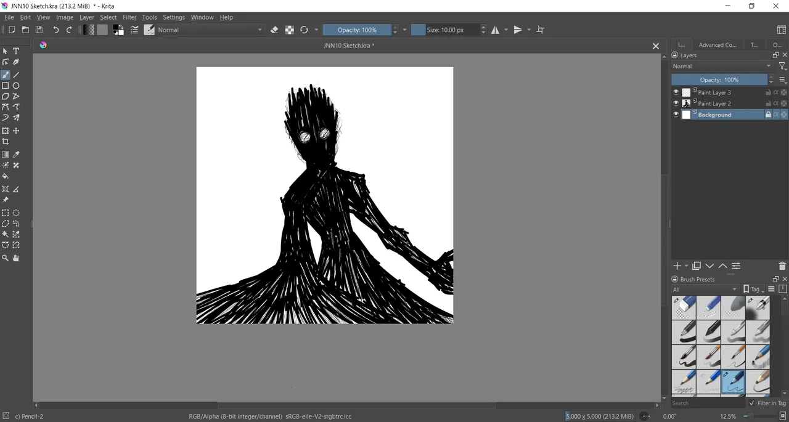Select the Rectangle tool
The width and height of the screenshot is (789, 422).
click(6, 86)
